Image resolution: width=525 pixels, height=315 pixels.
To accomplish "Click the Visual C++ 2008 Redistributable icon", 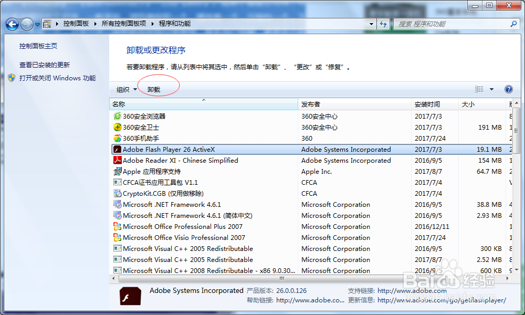I will 117,270.
